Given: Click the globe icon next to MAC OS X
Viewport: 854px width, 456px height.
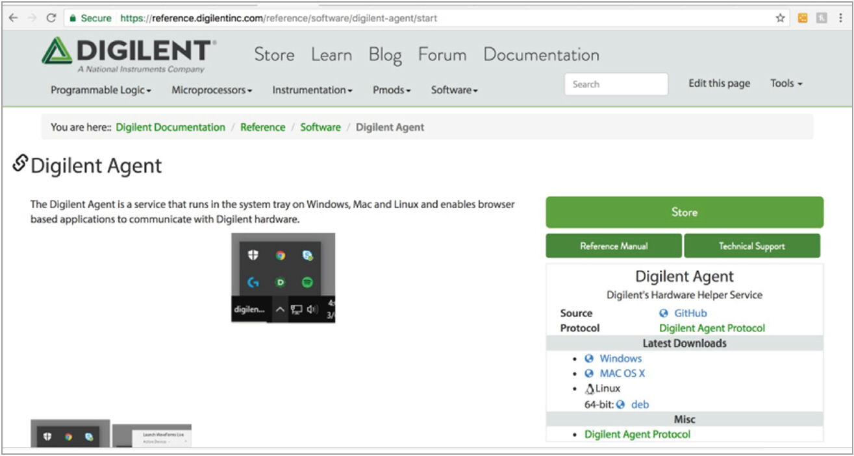Looking at the screenshot, I should [589, 374].
